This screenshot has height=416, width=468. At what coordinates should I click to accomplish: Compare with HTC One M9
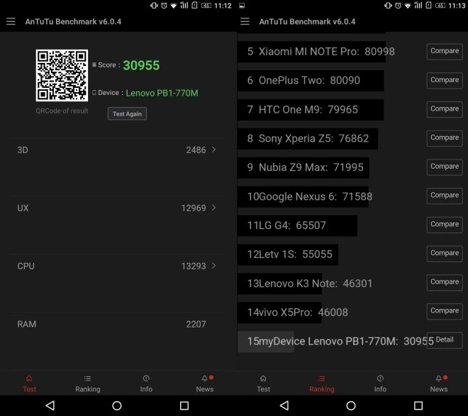pos(445,109)
